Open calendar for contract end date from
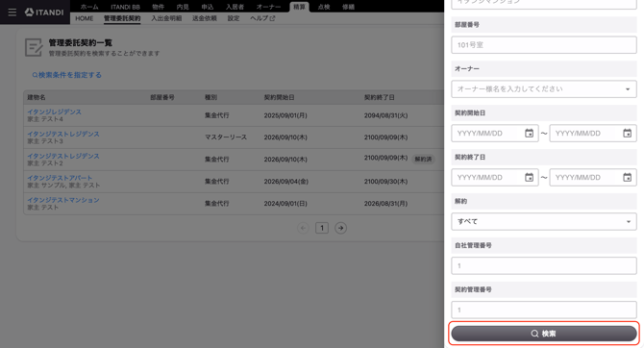The height and width of the screenshot is (348, 644). point(529,178)
